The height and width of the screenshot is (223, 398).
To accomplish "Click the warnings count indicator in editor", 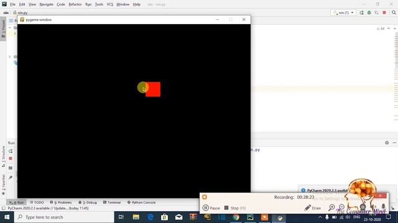I will (x=380, y=28).
